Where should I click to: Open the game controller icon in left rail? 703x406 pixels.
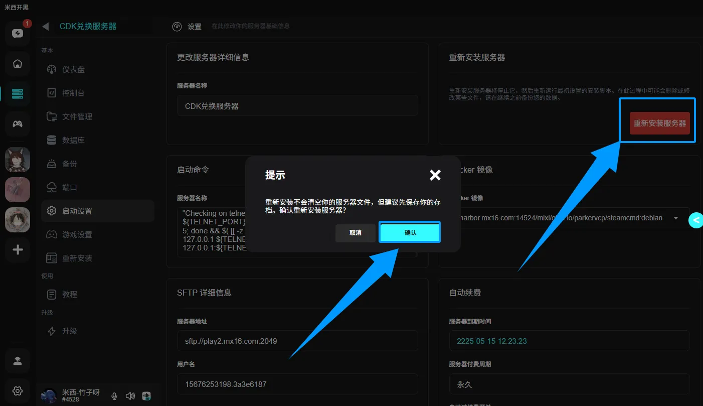tap(18, 124)
